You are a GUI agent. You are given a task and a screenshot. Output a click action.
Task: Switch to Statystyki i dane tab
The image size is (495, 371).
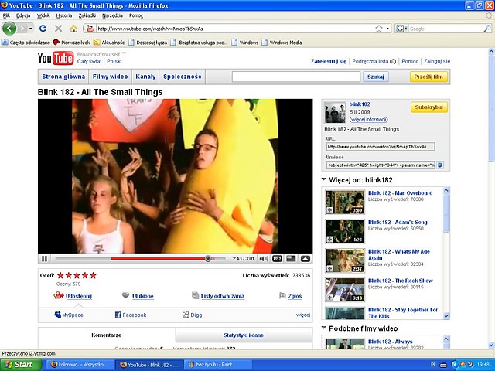(244, 335)
